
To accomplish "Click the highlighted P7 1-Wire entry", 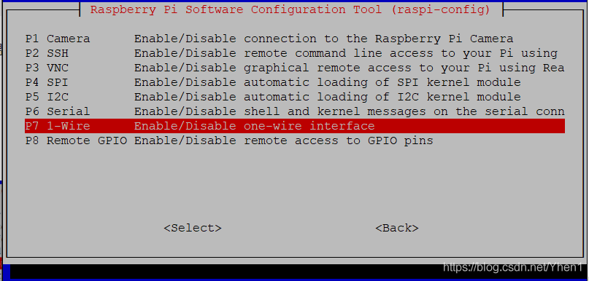I will click(295, 126).
